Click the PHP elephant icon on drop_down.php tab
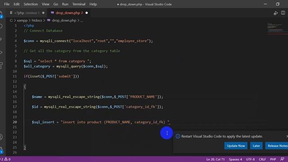The height and width of the screenshot is (162, 288). pos(52,13)
